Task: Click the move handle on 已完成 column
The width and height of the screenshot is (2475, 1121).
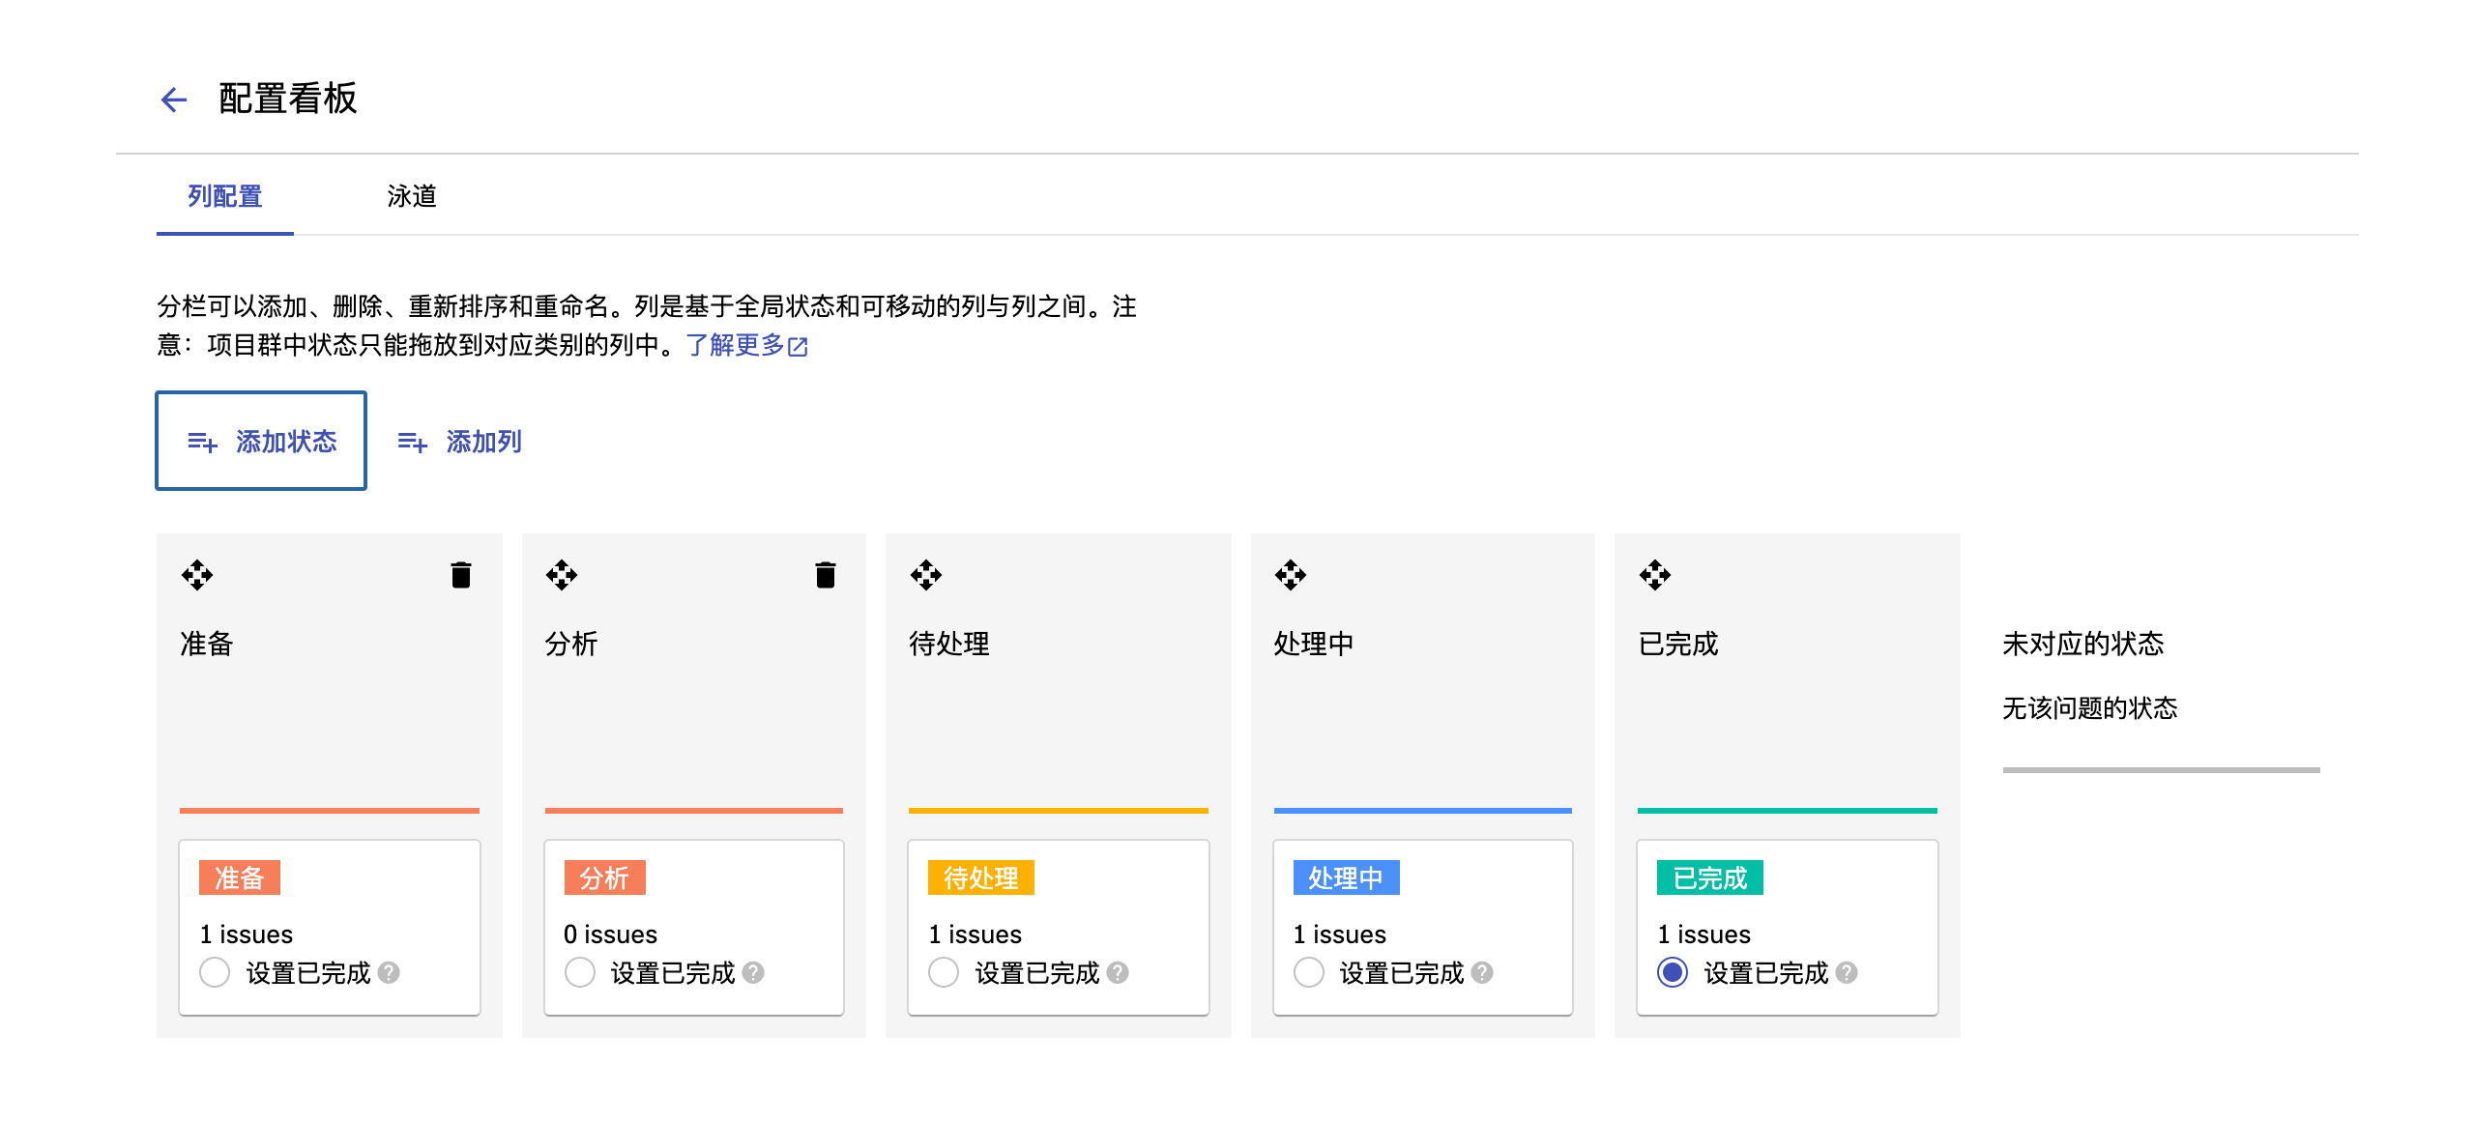Action: (x=1655, y=575)
